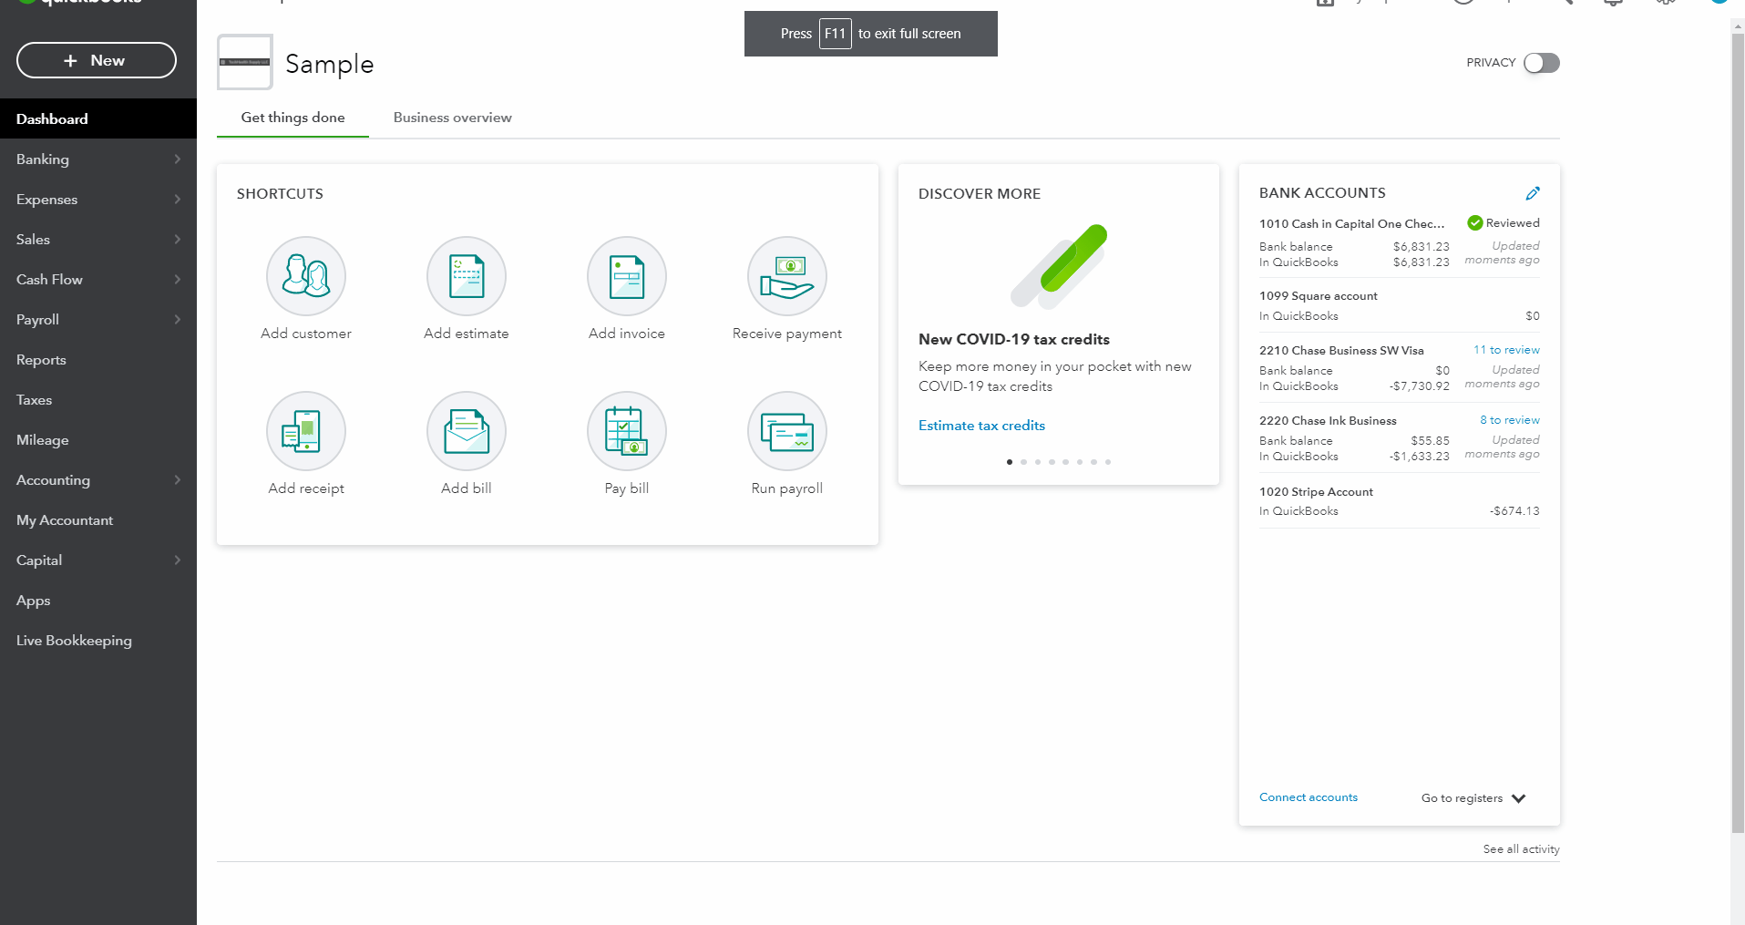This screenshot has height=925, width=1745.
Task: Open the 2210 Chase Business SW Visa account
Action: (1341, 351)
